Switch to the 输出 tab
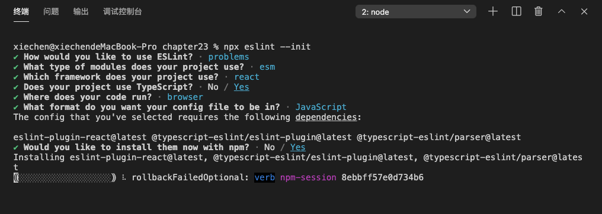 click(81, 11)
